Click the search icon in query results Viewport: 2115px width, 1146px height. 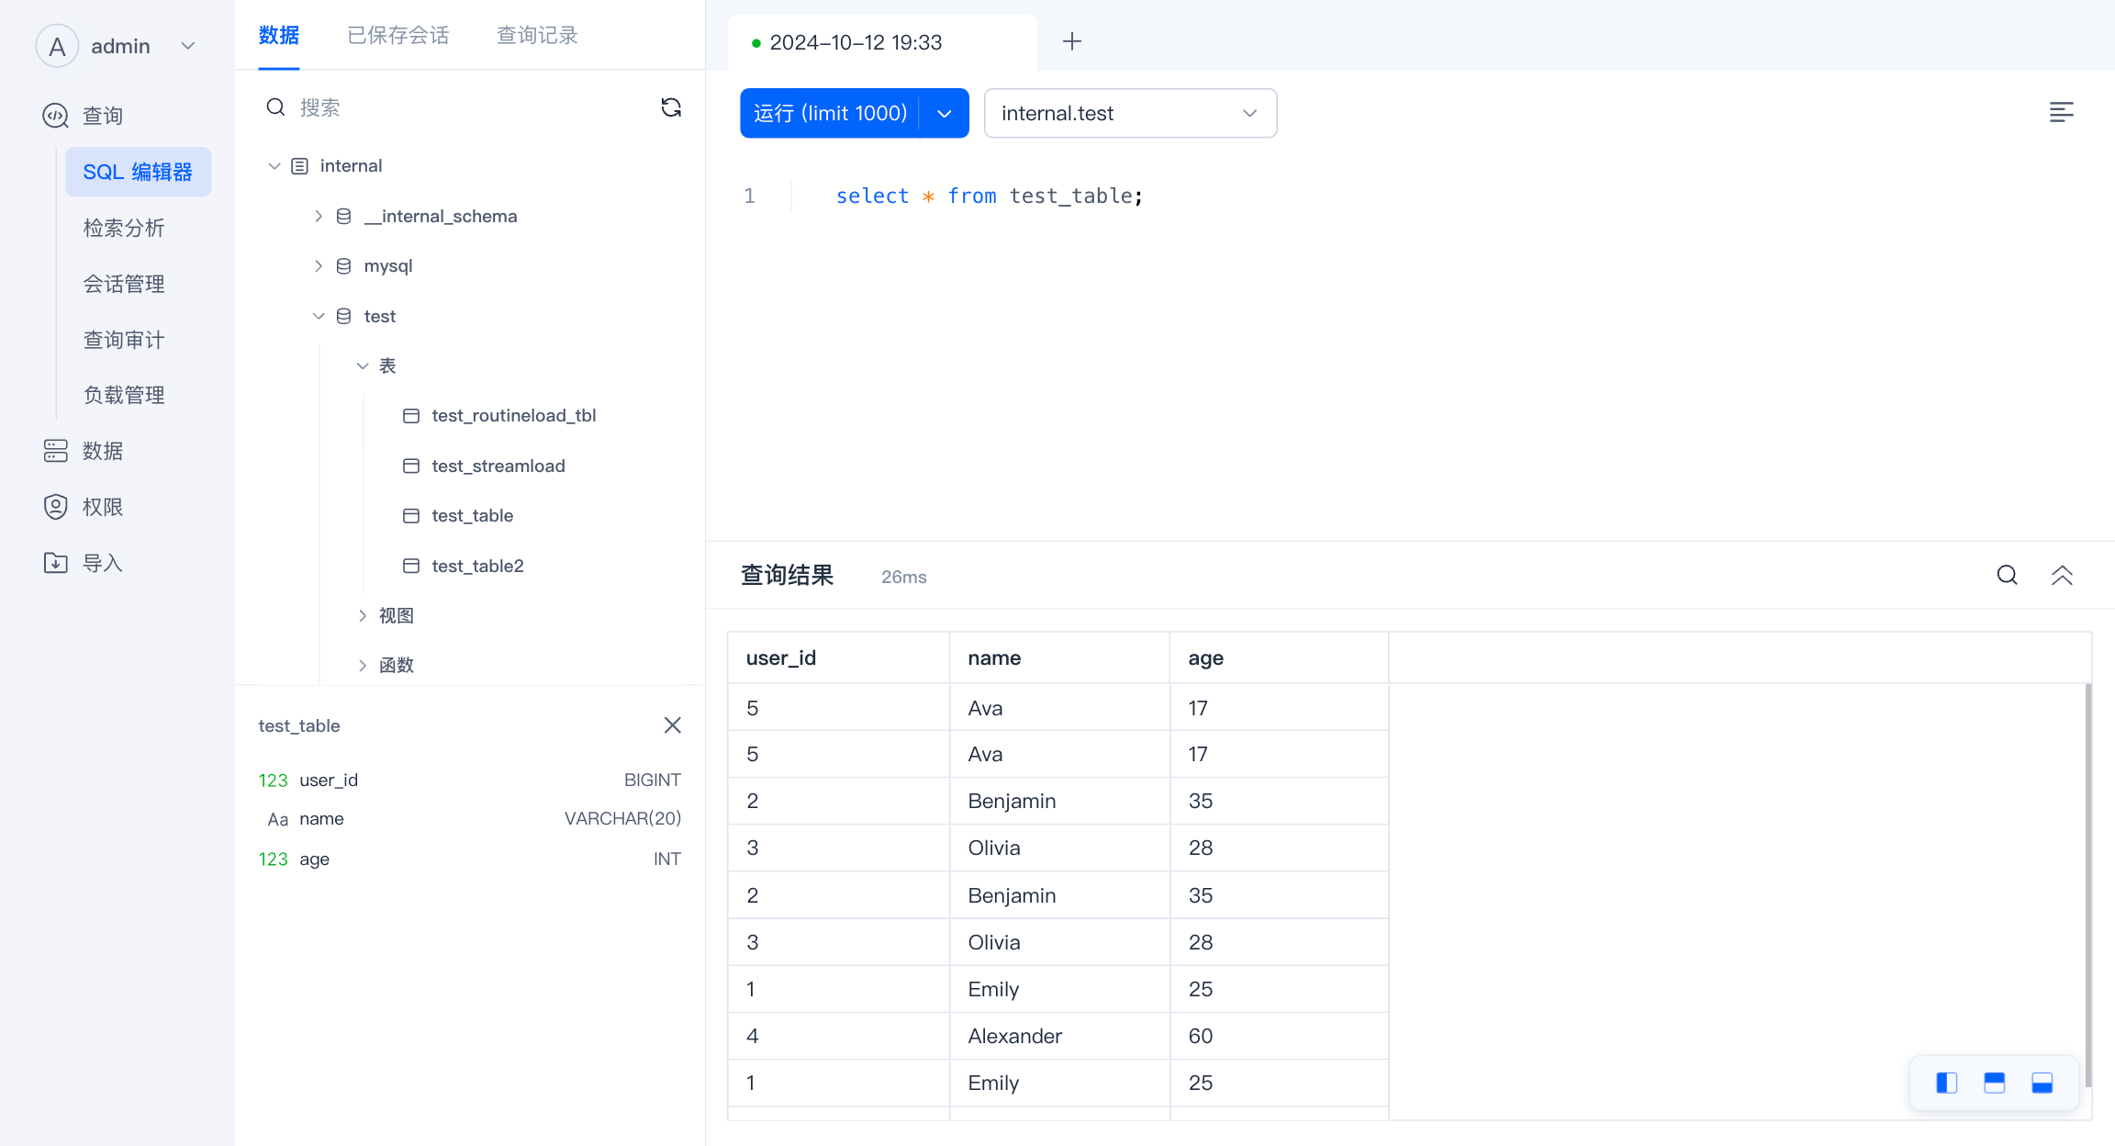(2007, 576)
